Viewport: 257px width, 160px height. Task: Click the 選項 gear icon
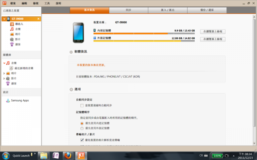pos(71,90)
